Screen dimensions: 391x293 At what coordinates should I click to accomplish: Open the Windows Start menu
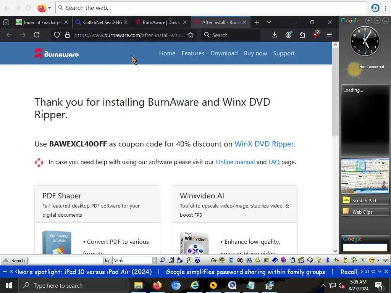click(9, 285)
